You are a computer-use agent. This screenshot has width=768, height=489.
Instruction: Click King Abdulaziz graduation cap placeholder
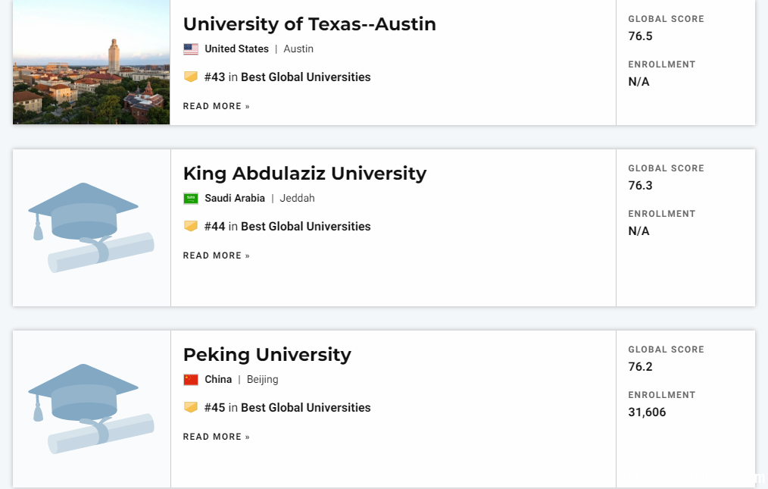coord(91,227)
